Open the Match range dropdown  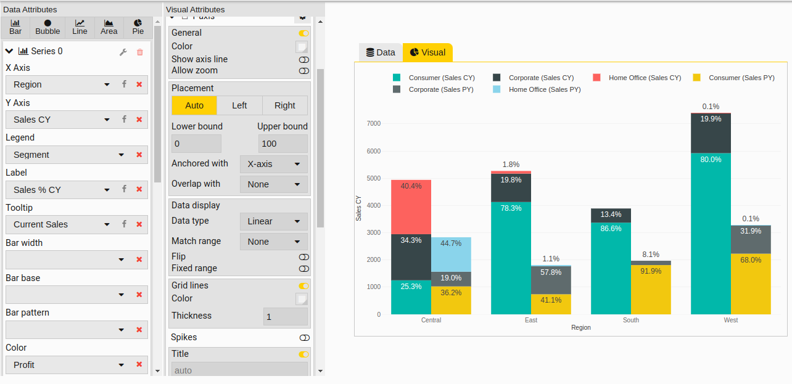273,241
